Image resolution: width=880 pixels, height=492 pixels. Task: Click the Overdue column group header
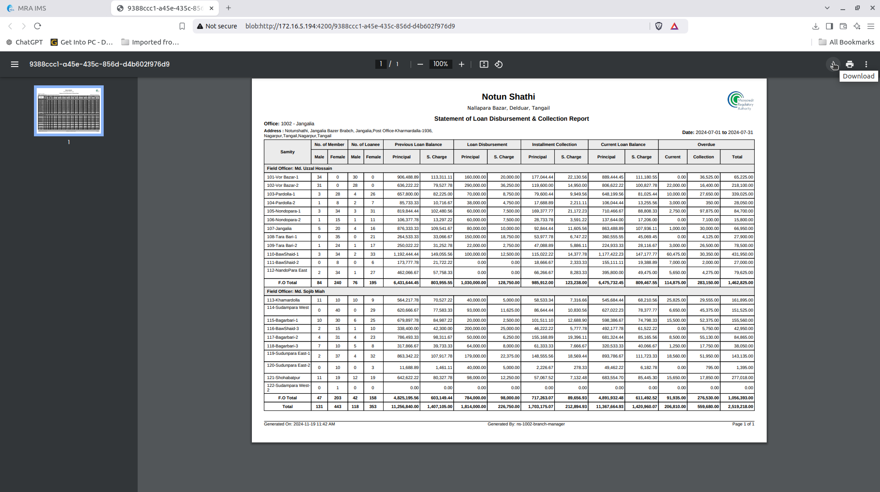click(x=706, y=145)
